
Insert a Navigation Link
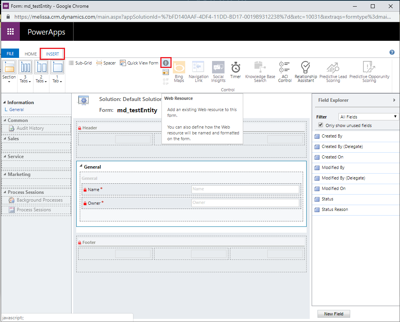pyautogui.click(x=198, y=71)
